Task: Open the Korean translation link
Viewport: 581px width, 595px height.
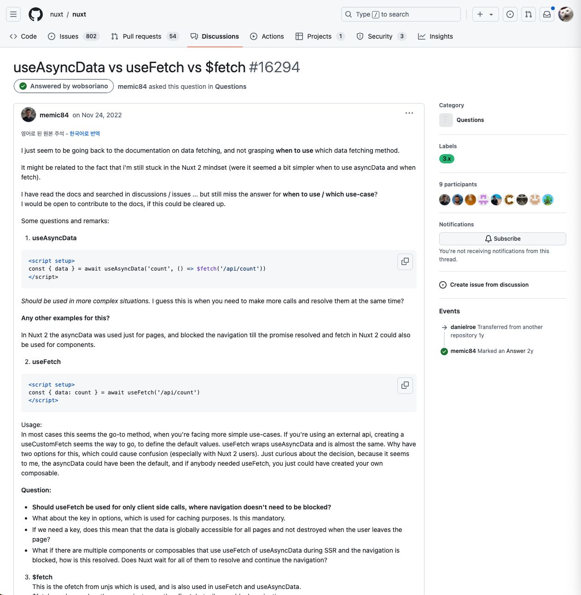Action: (x=85, y=133)
